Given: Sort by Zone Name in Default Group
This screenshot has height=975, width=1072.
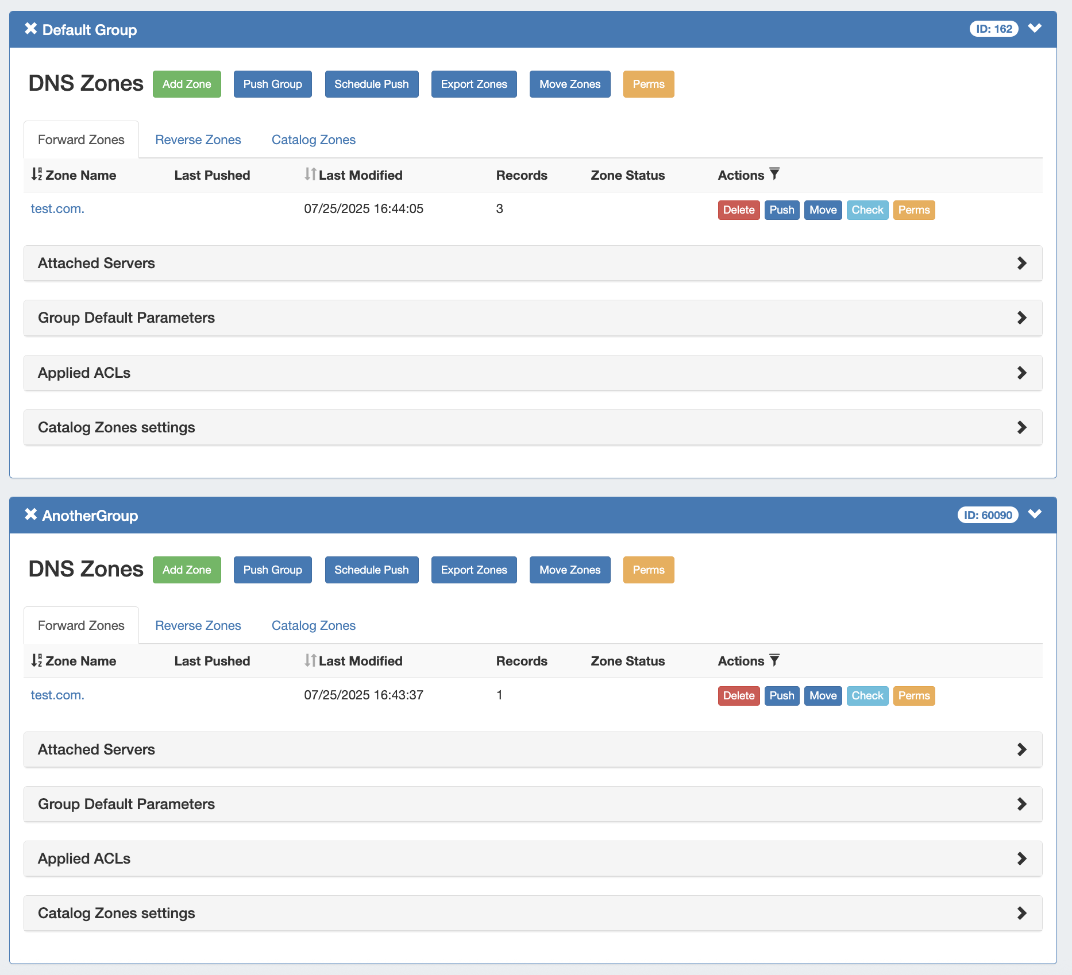Looking at the screenshot, I should [x=37, y=175].
